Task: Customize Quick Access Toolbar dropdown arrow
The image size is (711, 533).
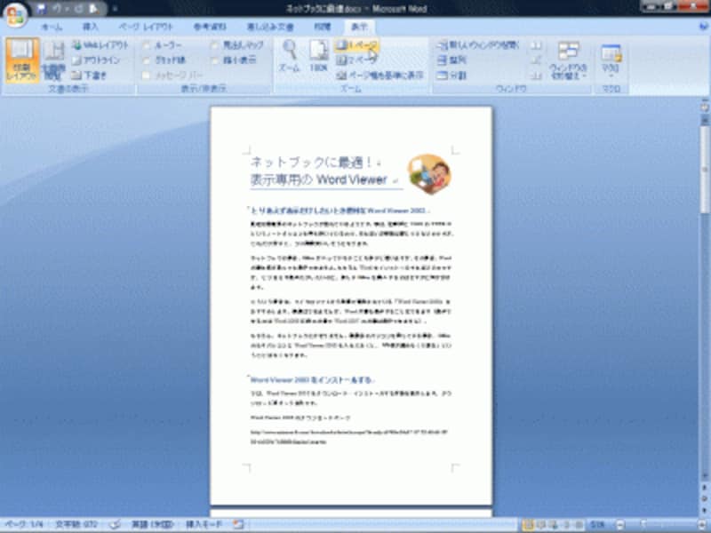Action: click(x=115, y=9)
